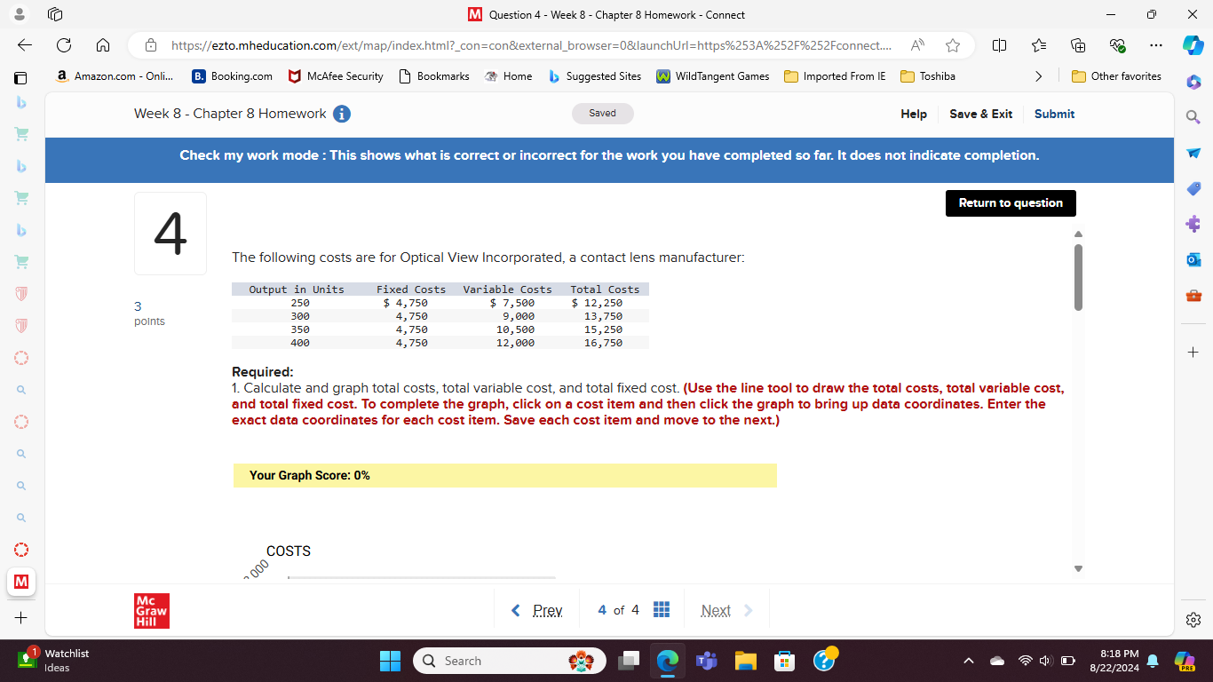Open the purple puzzle-piece sidebar icon
Image resolution: width=1213 pixels, height=682 pixels.
point(1193,224)
